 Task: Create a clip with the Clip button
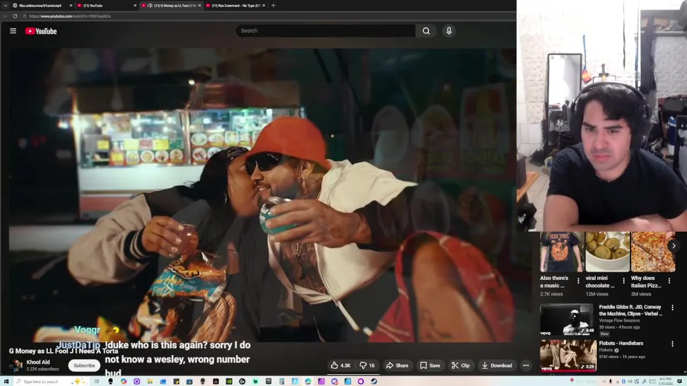pyautogui.click(x=461, y=366)
